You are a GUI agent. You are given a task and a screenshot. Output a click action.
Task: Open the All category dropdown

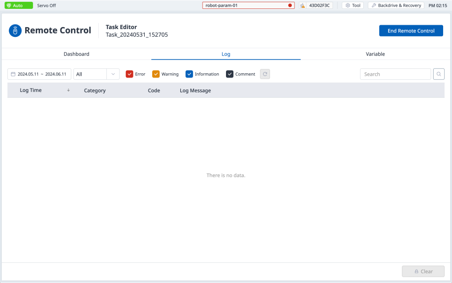[96, 74]
